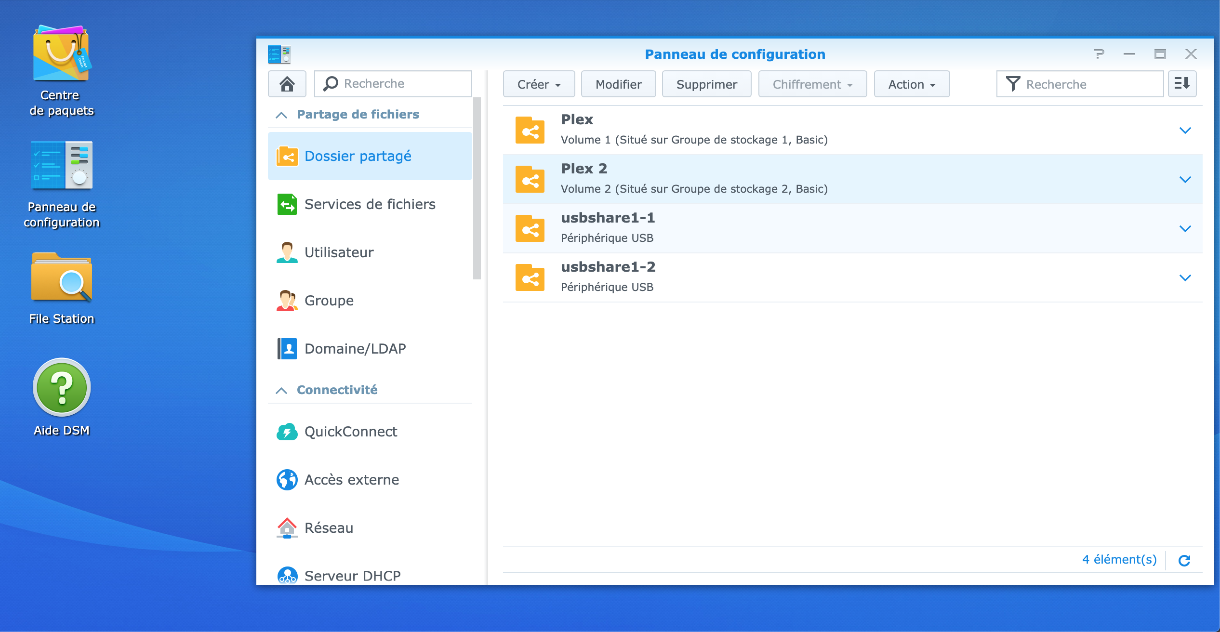Click the Supprimer button

(706, 84)
